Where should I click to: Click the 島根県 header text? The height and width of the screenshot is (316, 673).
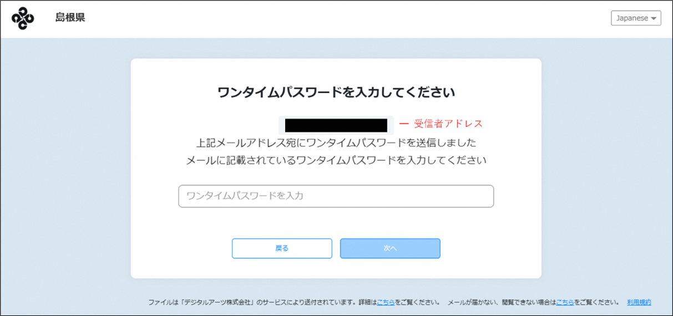click(70, 18)
